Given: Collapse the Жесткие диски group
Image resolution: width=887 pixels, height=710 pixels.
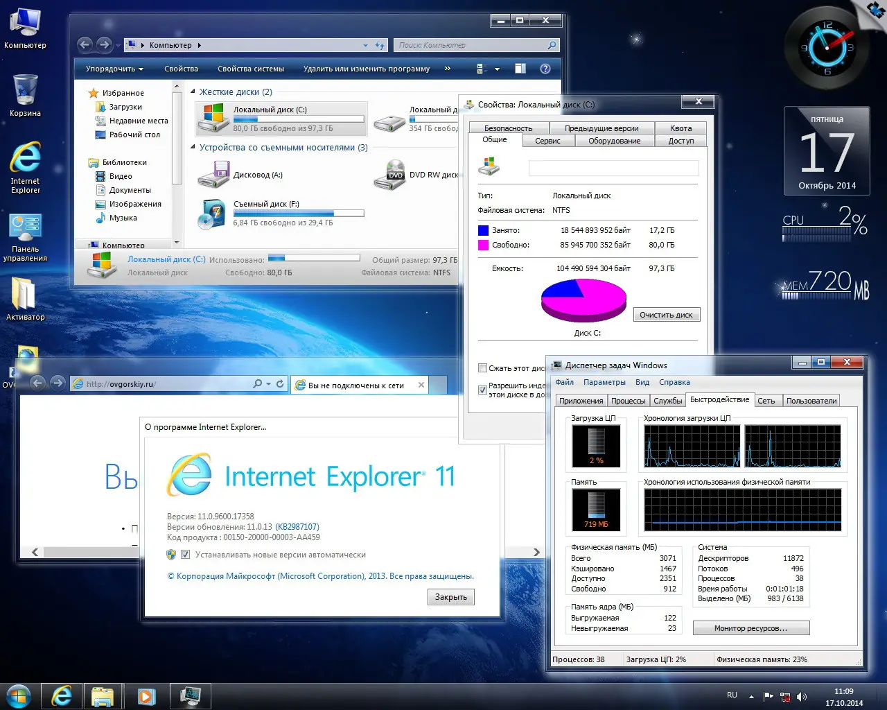Looking at the screenshot, I should 193,92.
